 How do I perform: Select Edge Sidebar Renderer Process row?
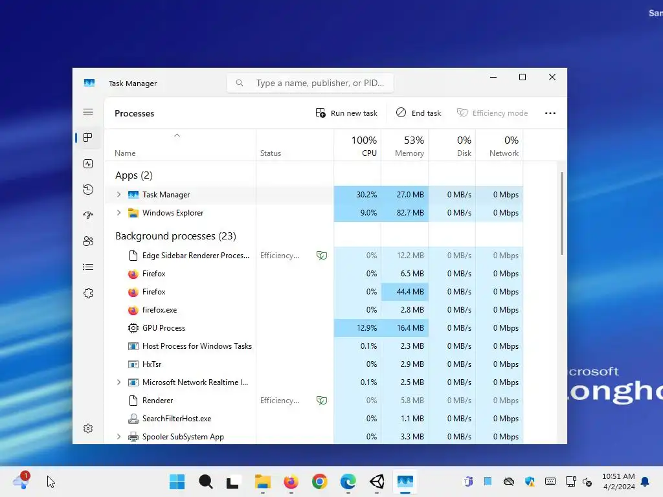(x=314, y=255)
